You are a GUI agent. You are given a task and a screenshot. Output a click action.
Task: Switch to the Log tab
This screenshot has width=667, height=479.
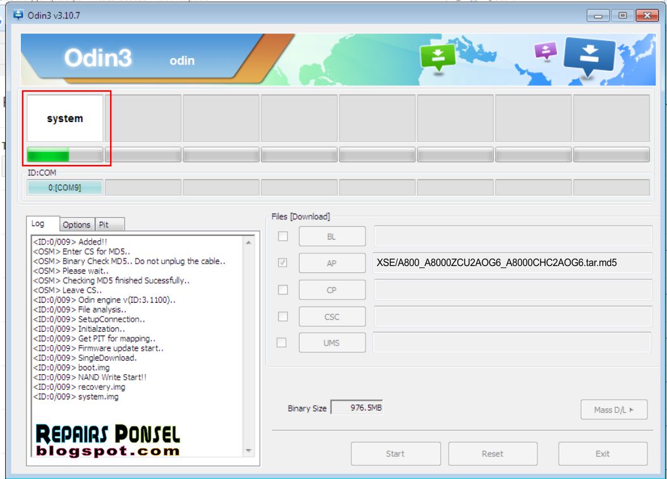[x=42, y=224]
